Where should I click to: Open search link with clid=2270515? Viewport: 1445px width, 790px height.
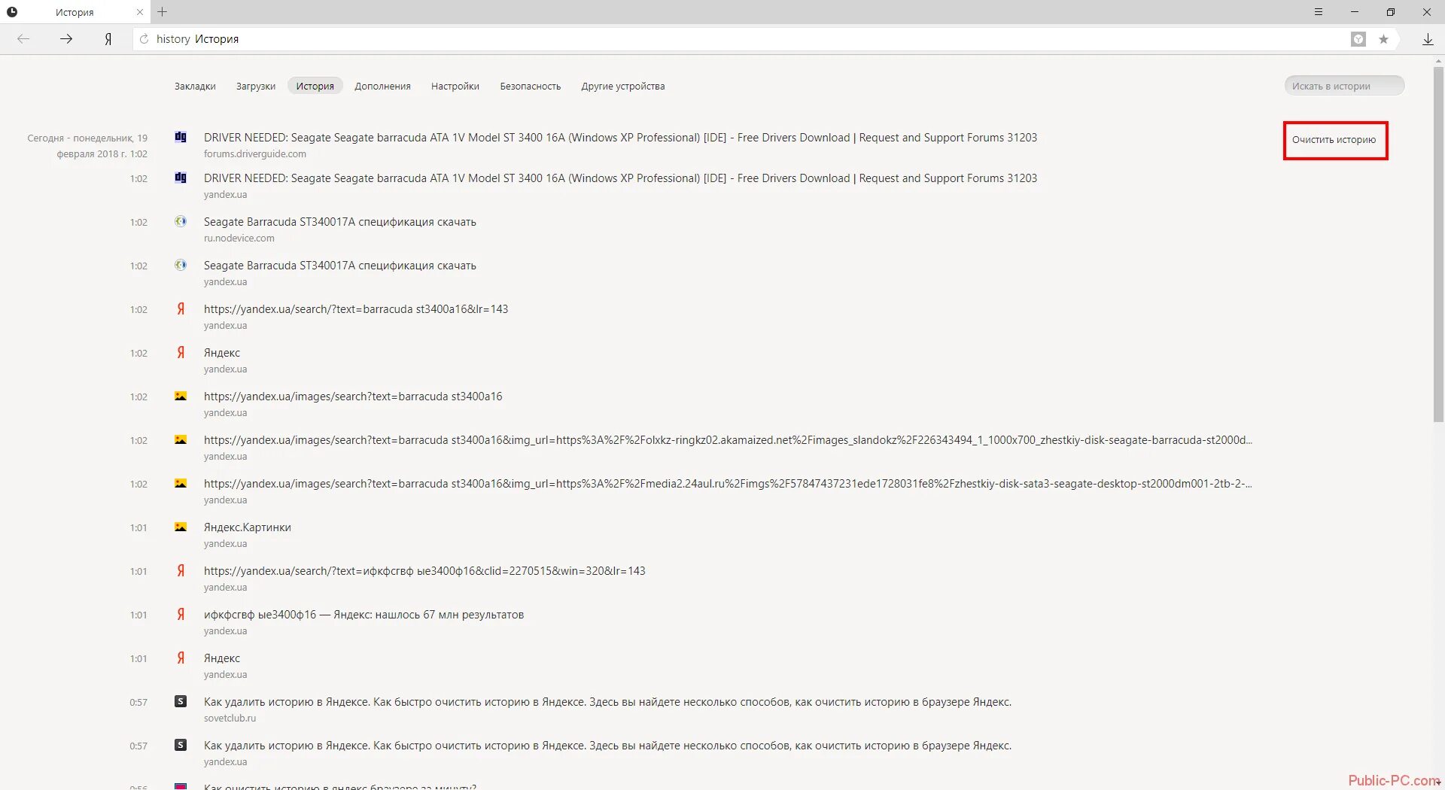pyautogui.click(x=424, y=571)
